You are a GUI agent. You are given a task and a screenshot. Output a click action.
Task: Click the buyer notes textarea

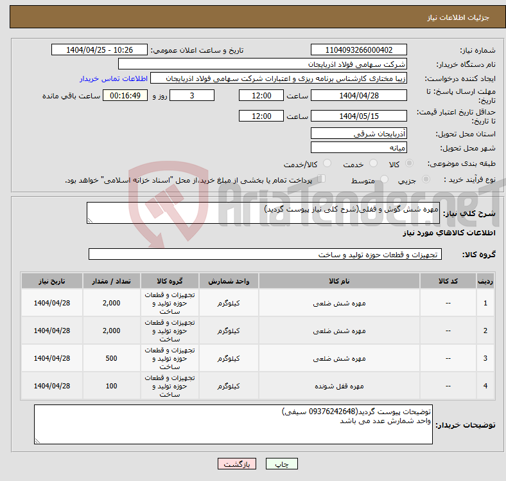point(233,424)
